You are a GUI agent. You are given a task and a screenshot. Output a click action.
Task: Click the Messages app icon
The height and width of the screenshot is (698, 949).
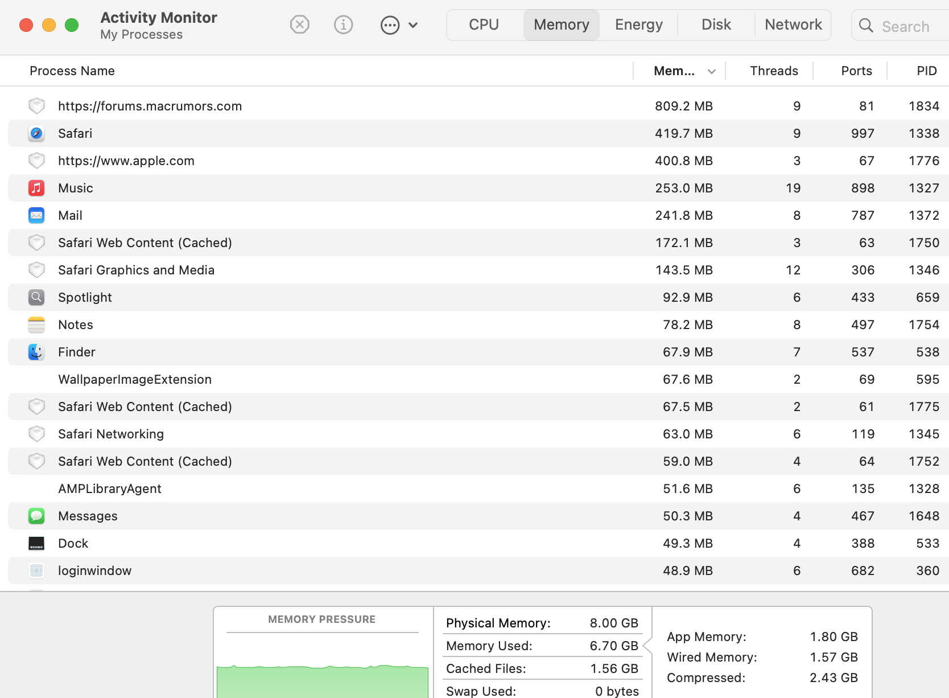pos(36,516)
